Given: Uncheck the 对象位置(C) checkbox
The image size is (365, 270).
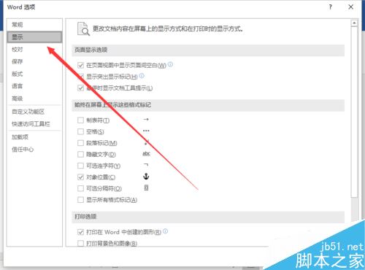Looking at the screenshot, I should tap(80, 177).
